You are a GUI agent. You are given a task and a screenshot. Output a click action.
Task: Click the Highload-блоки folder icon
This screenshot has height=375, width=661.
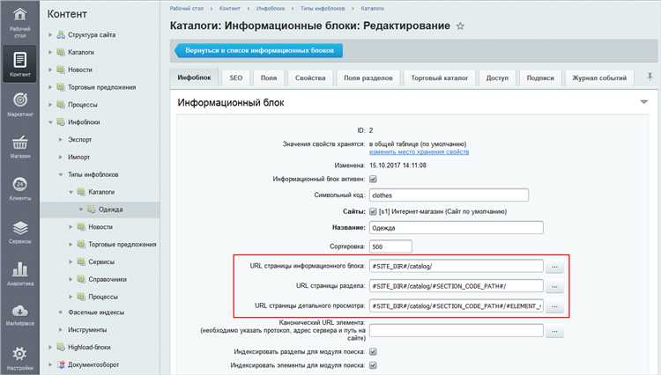61,347
